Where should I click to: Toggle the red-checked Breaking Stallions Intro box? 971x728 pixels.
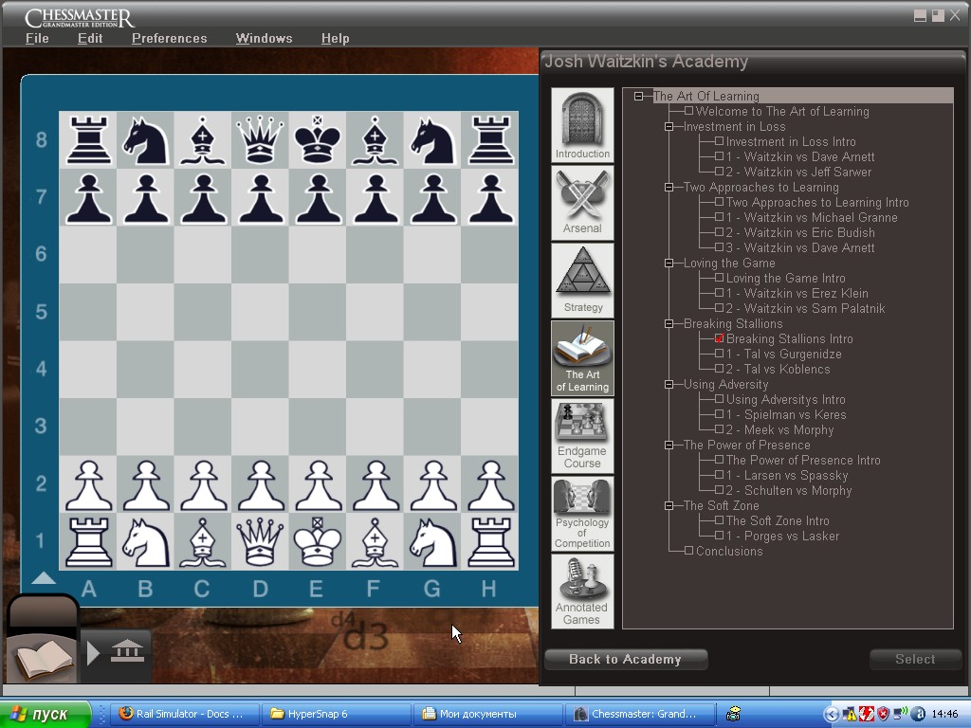[719, 338]
